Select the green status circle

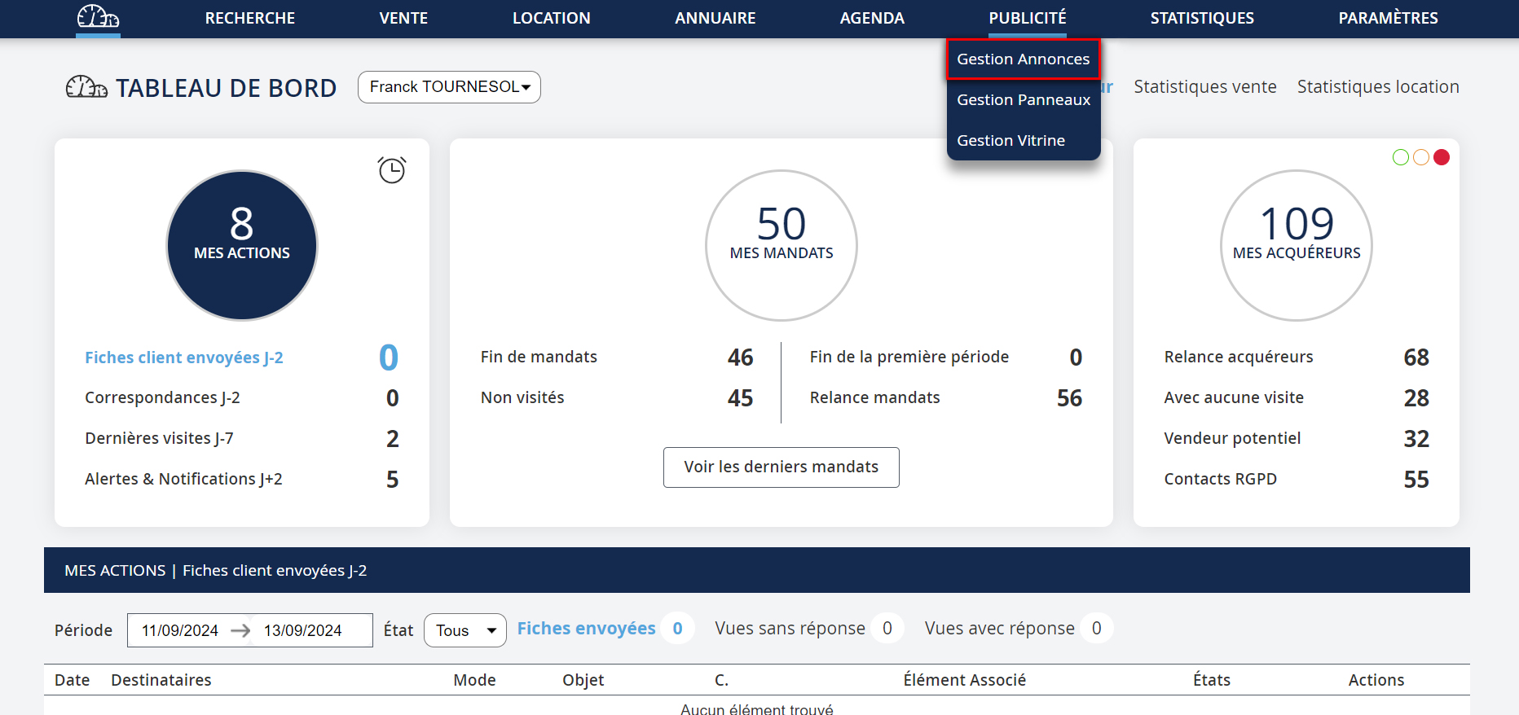[1401, 157]
